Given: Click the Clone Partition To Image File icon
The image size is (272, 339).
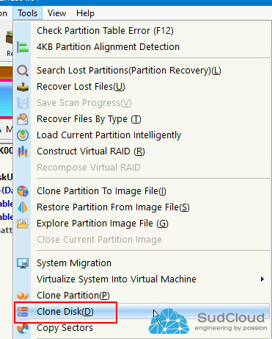Looking at the screenshot, I should (x=23, y=191).
